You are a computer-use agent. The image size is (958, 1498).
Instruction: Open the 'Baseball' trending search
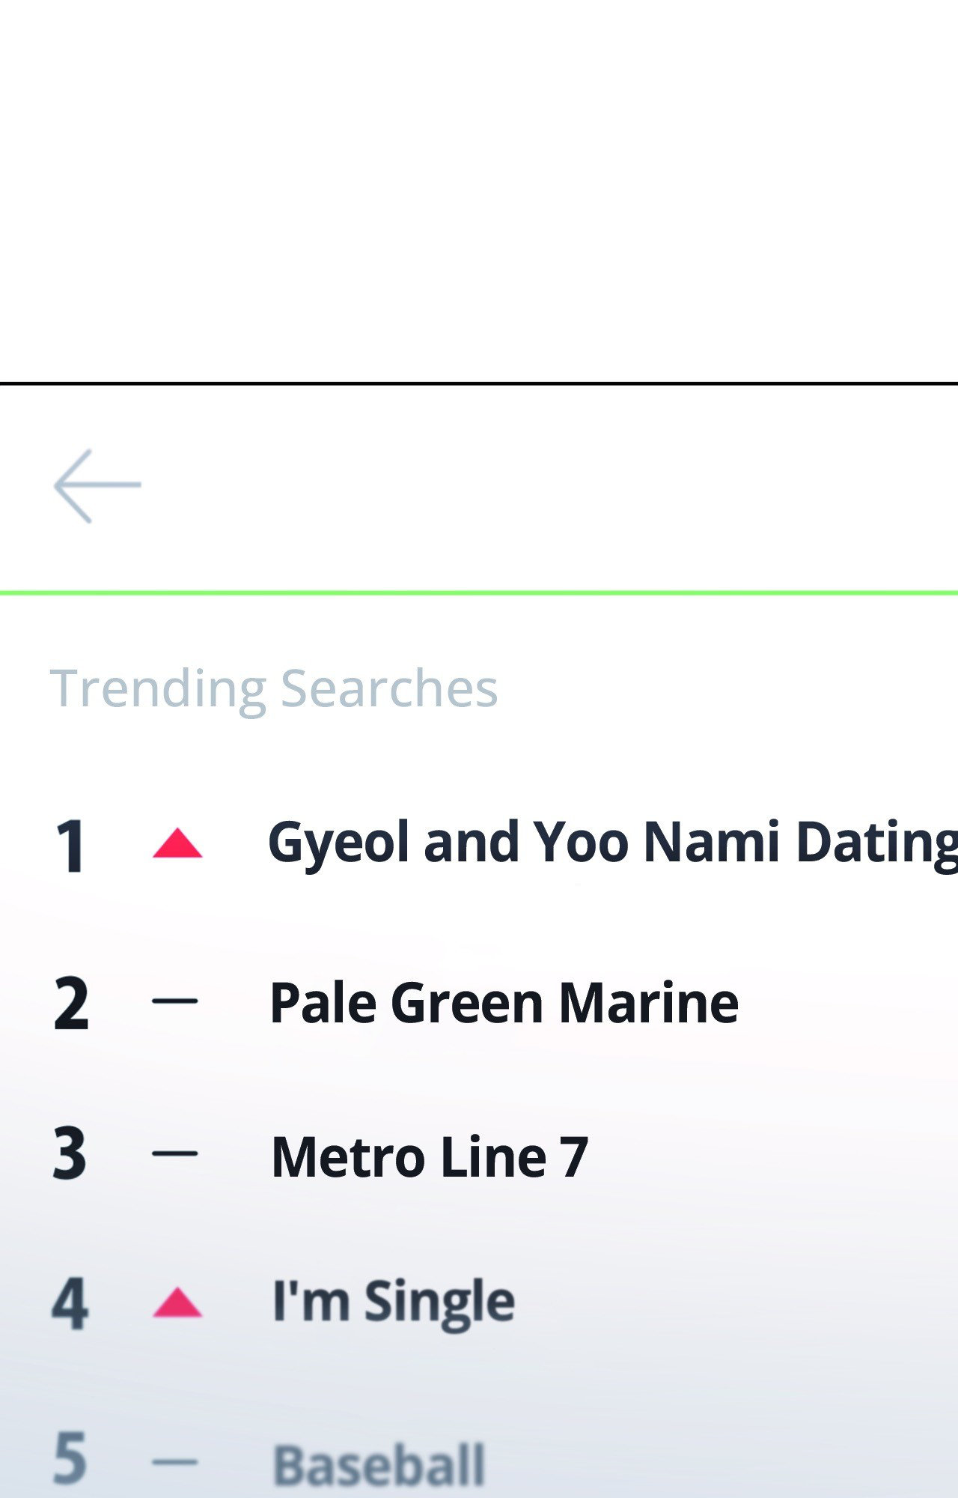[x=379, y=1464]
